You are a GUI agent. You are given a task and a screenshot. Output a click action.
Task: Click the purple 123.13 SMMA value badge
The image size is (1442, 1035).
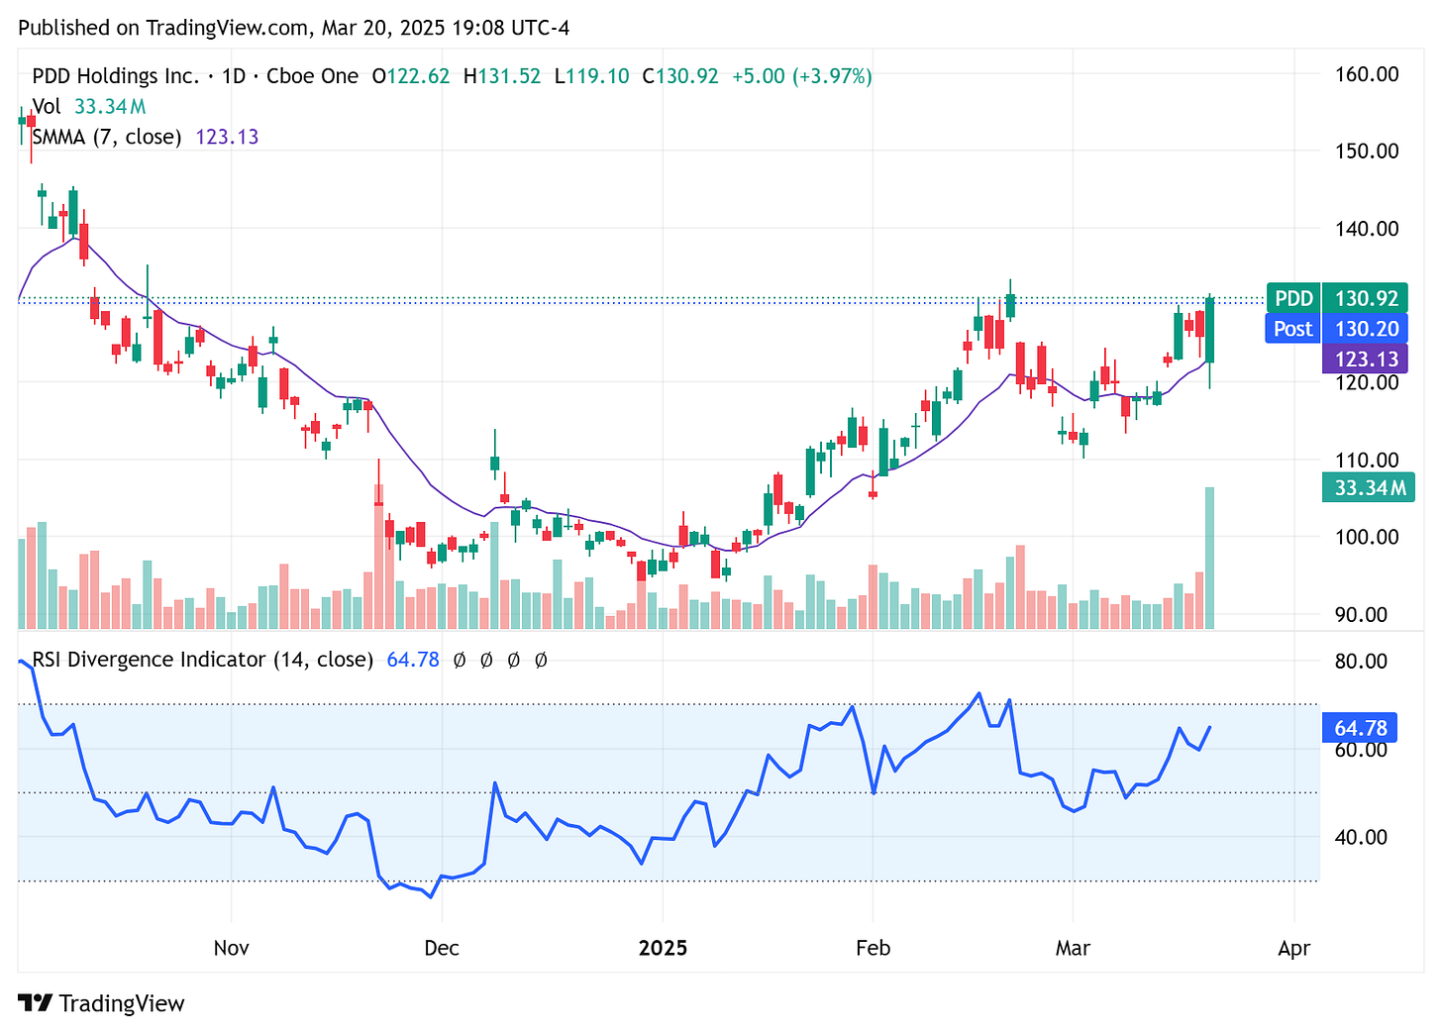click(1366, 360)
